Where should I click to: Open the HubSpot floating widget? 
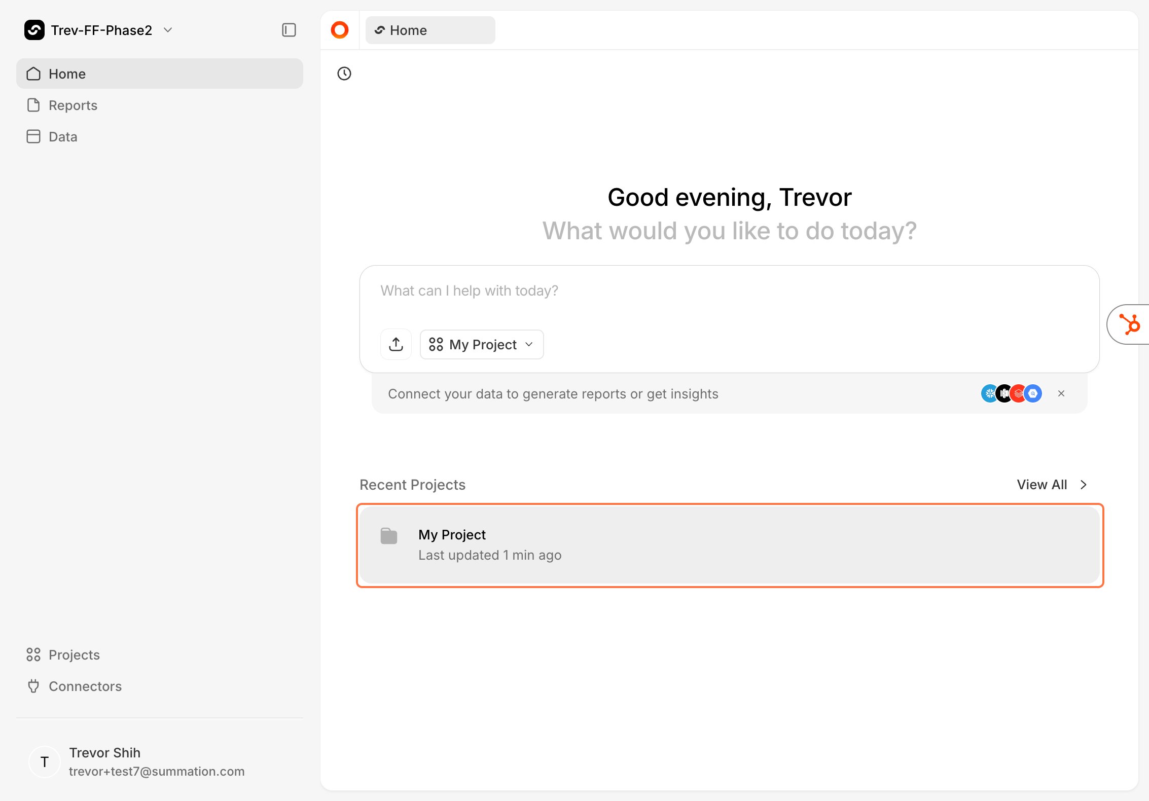1129,324
